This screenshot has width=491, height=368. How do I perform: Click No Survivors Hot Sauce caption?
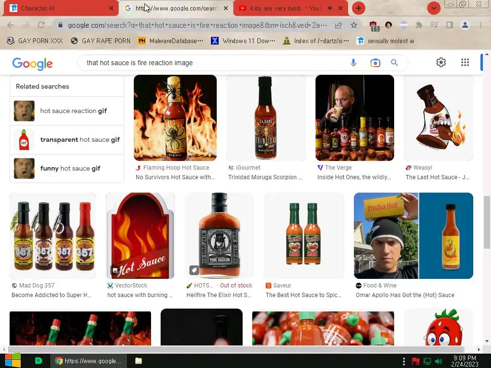(x=175, y=177)
